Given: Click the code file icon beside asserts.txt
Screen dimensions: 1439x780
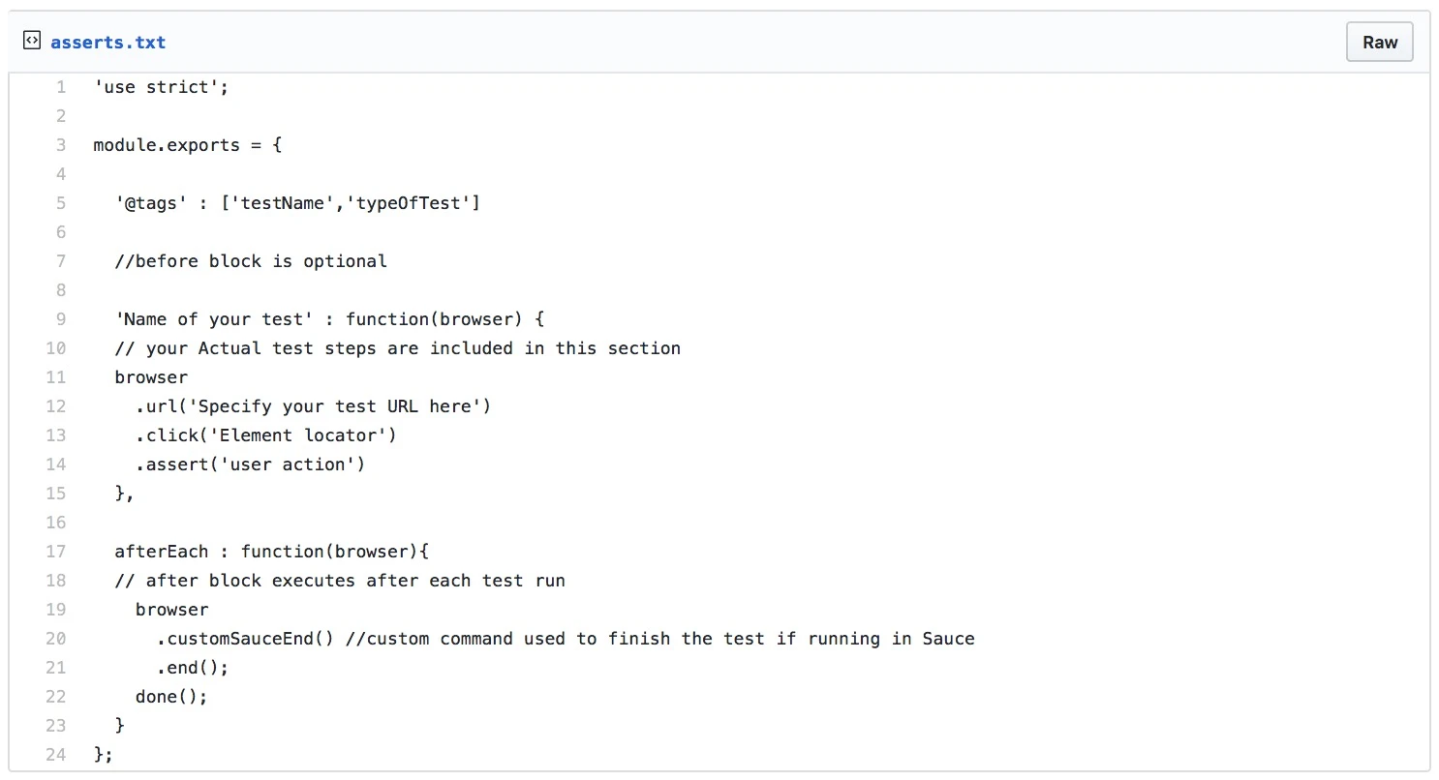Looking at the screenshot, I should 32,42.
